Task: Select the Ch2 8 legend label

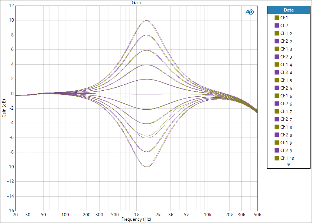Action: [286, 135]
